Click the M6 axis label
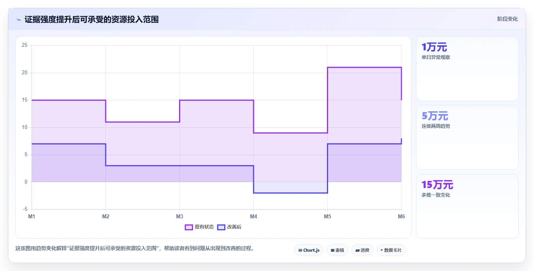 tap(401, 216)
